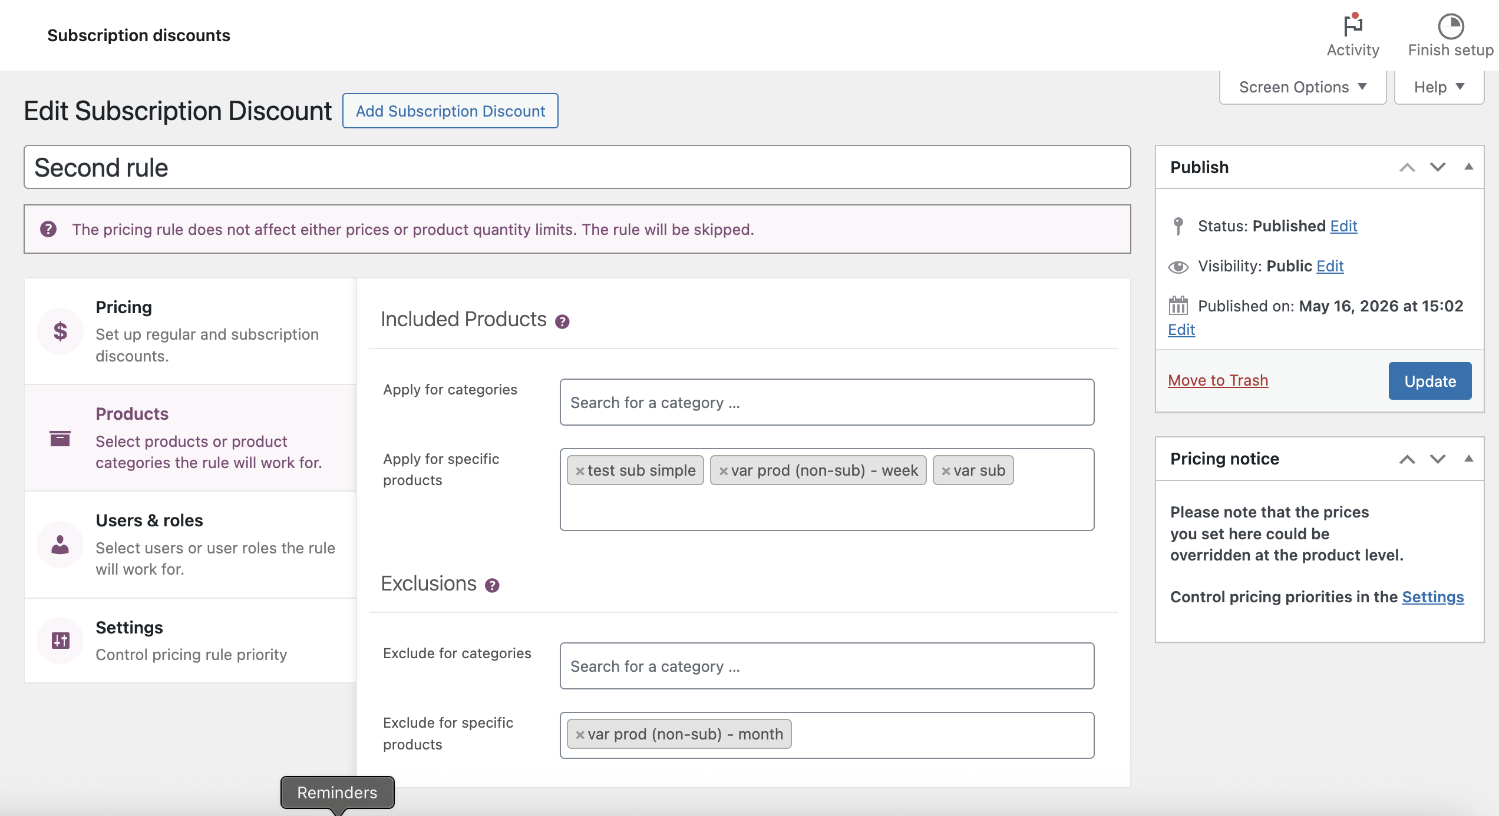Screen dimensions: 1499x816
Task: Edit the Public visibility
Action: tap(1330, 266)
